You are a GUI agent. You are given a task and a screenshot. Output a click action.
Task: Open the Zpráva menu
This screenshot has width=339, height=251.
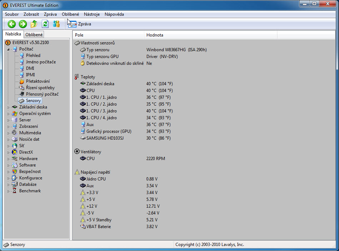pos(50,14)
